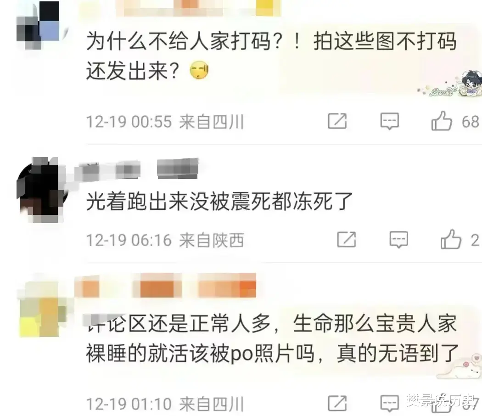482x416 pixels.
Task: Open the orange blurred username of third commenter
Action: [165, 285]
